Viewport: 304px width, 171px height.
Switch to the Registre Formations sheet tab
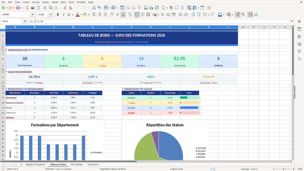35,164
